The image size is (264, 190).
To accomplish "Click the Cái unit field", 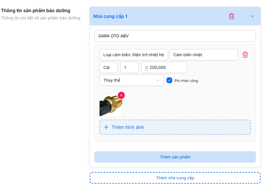I will [109, 67].
